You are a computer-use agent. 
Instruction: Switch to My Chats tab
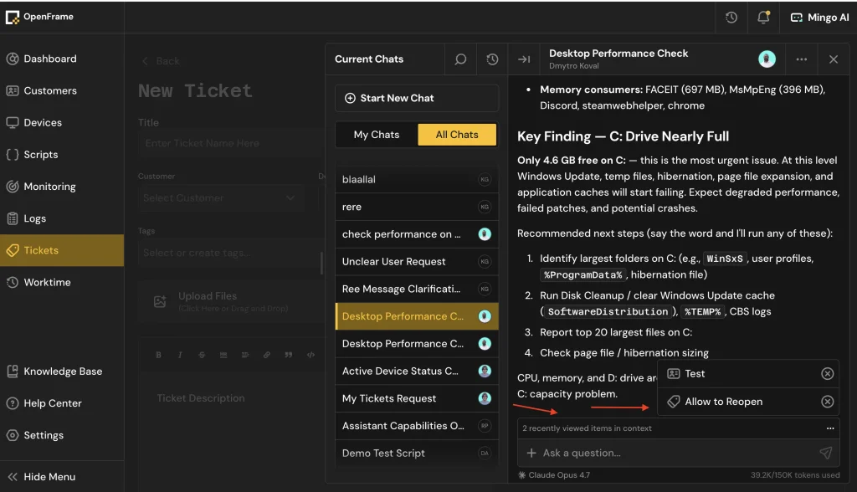[x=377, y=135]
